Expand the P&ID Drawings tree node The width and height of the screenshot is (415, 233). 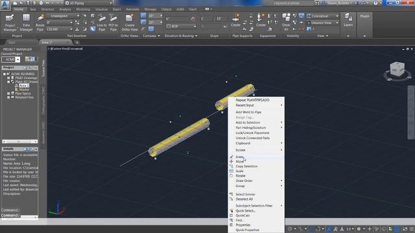(8, 78)
